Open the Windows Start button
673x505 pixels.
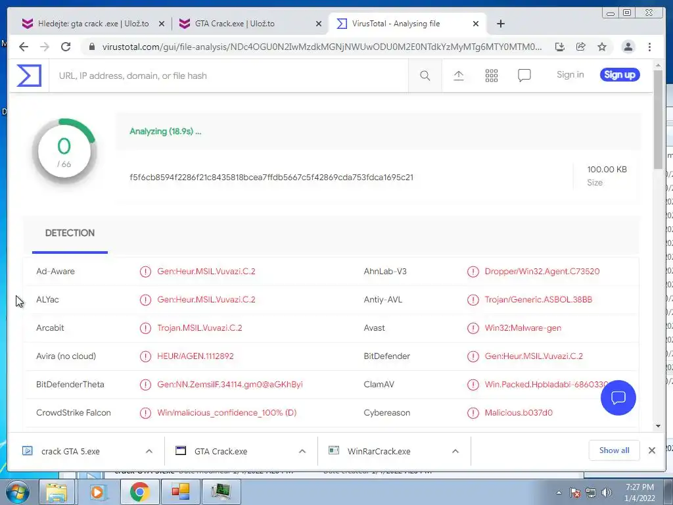[x=17, y=492]
